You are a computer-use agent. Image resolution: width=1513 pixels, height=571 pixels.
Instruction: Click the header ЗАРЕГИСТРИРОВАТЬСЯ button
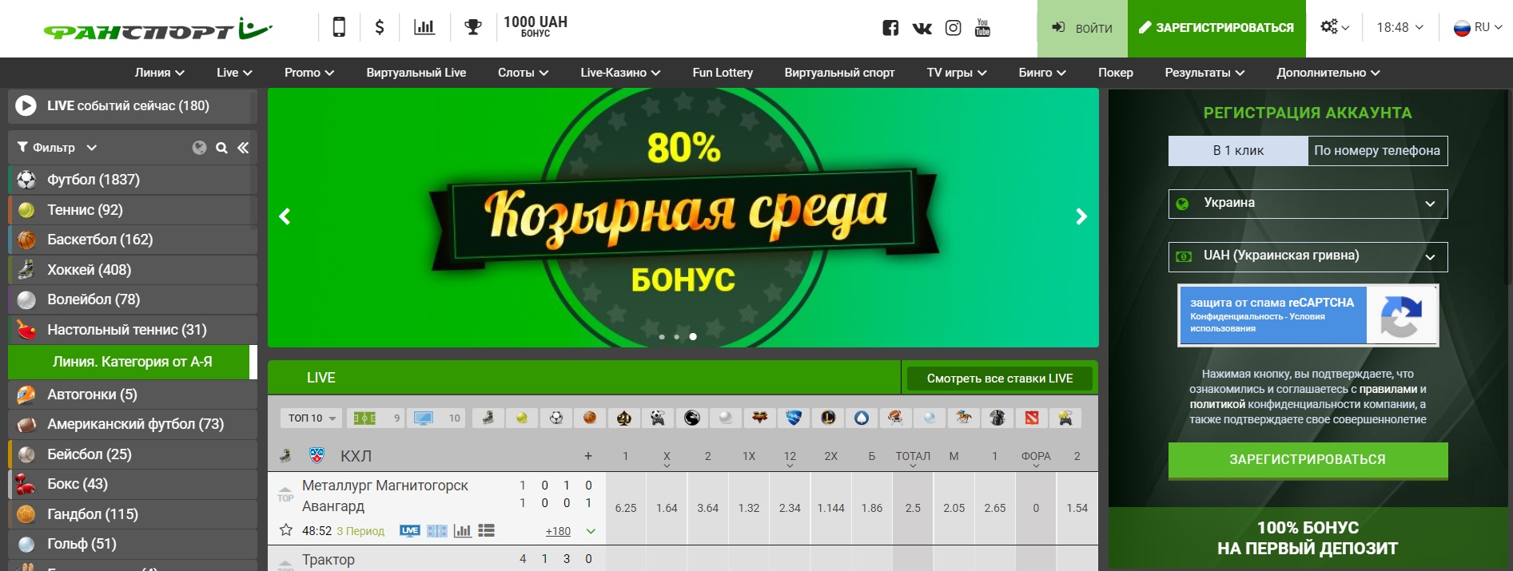tap(1216, 29)
